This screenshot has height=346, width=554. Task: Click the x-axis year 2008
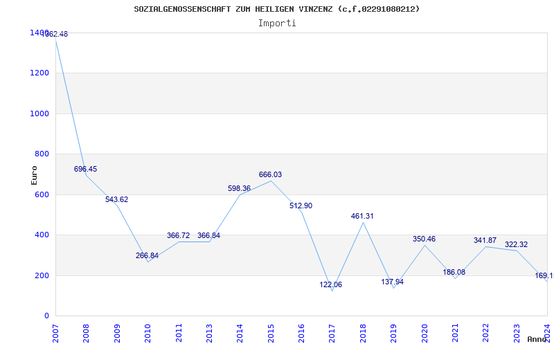click(87, 334)
